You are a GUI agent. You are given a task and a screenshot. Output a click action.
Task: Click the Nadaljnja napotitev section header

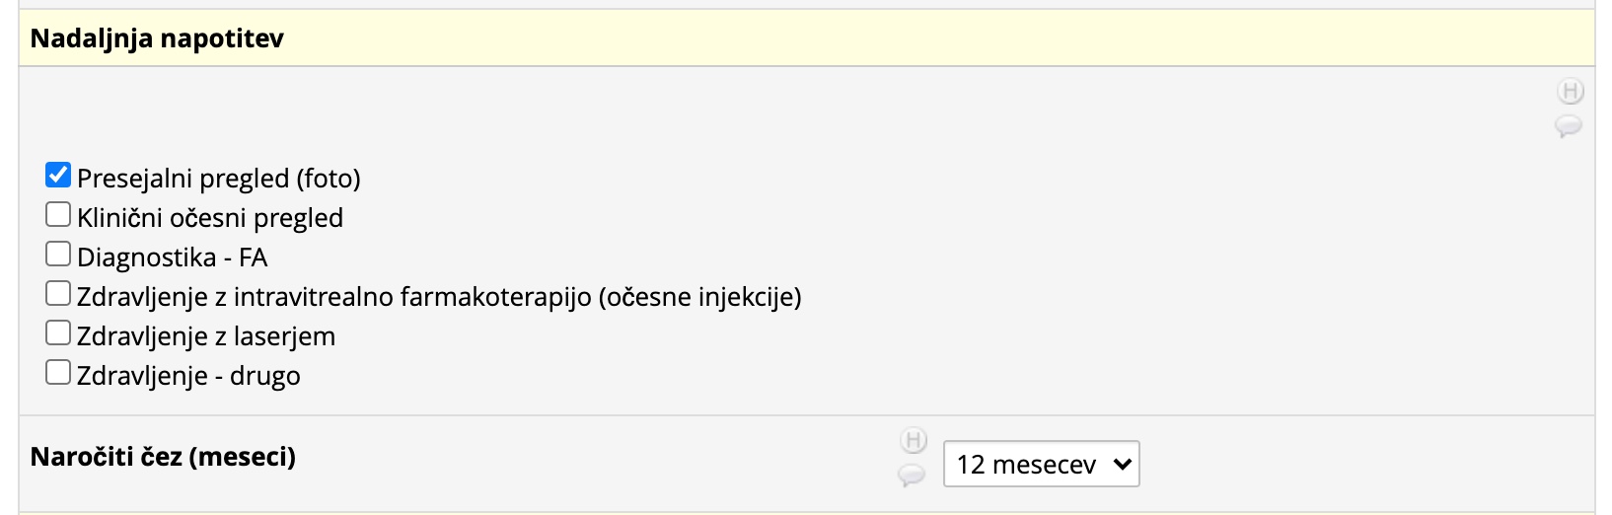[x=158, y=39]
